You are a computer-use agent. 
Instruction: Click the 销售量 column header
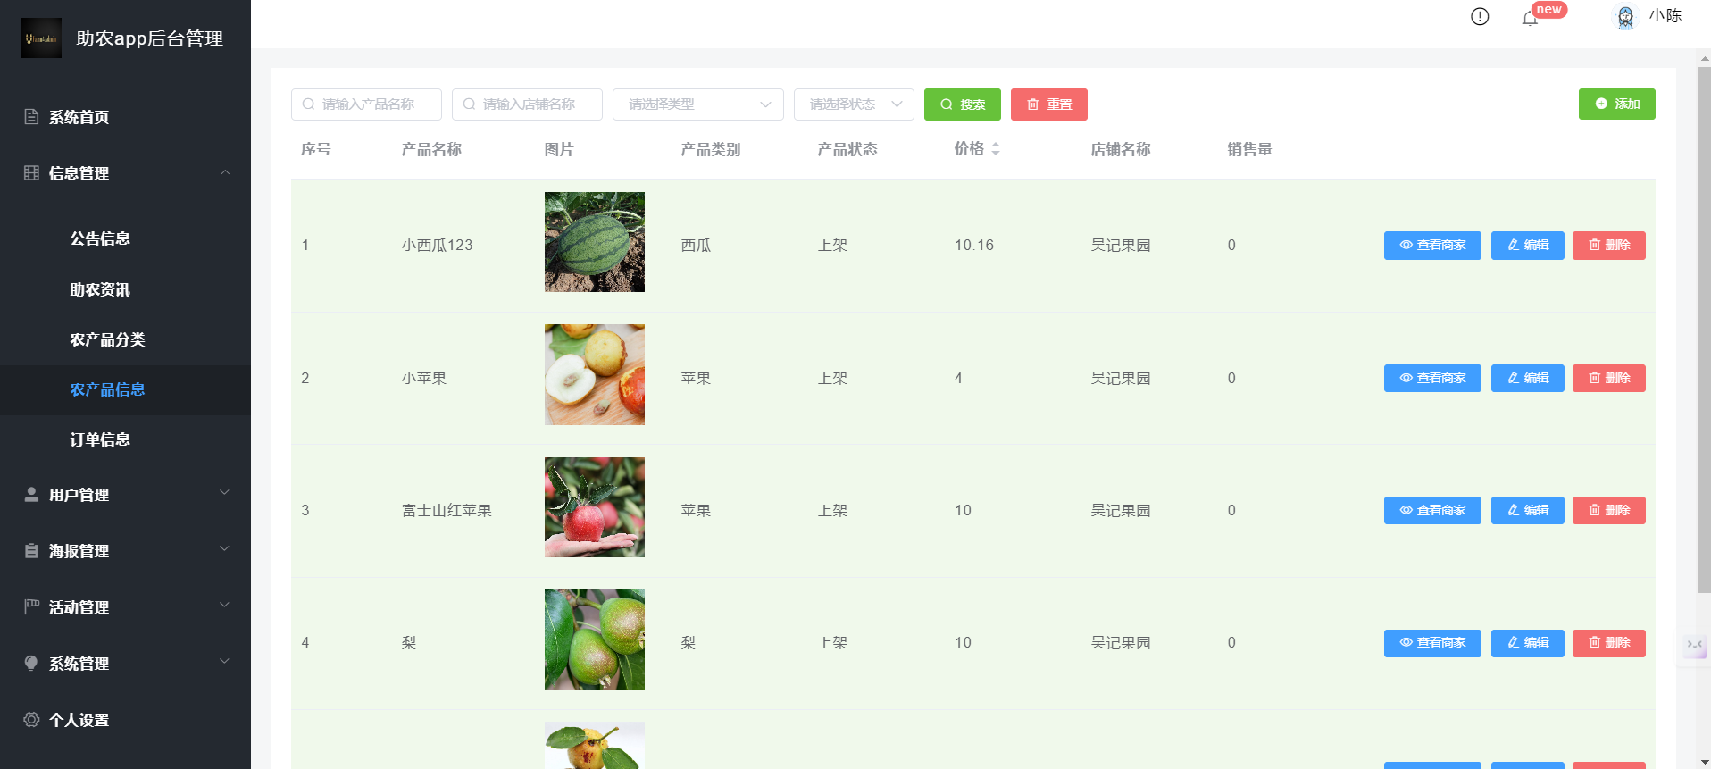click(x=1249, y=149)
